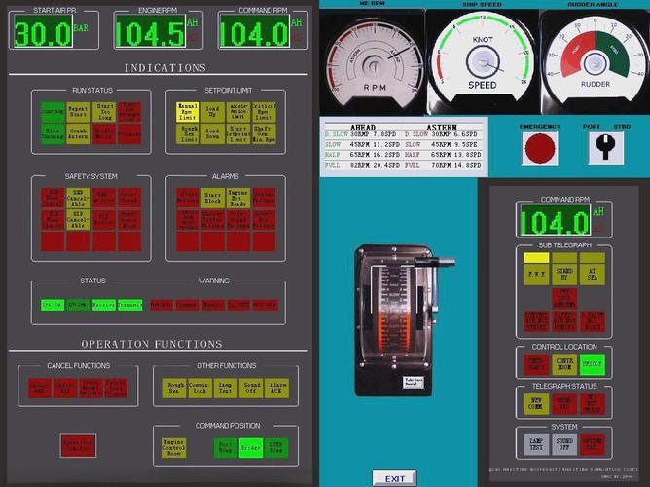This screenshot has width=650, height=487.
Task: Select Bridge command position
Action: tap(253, 448)
